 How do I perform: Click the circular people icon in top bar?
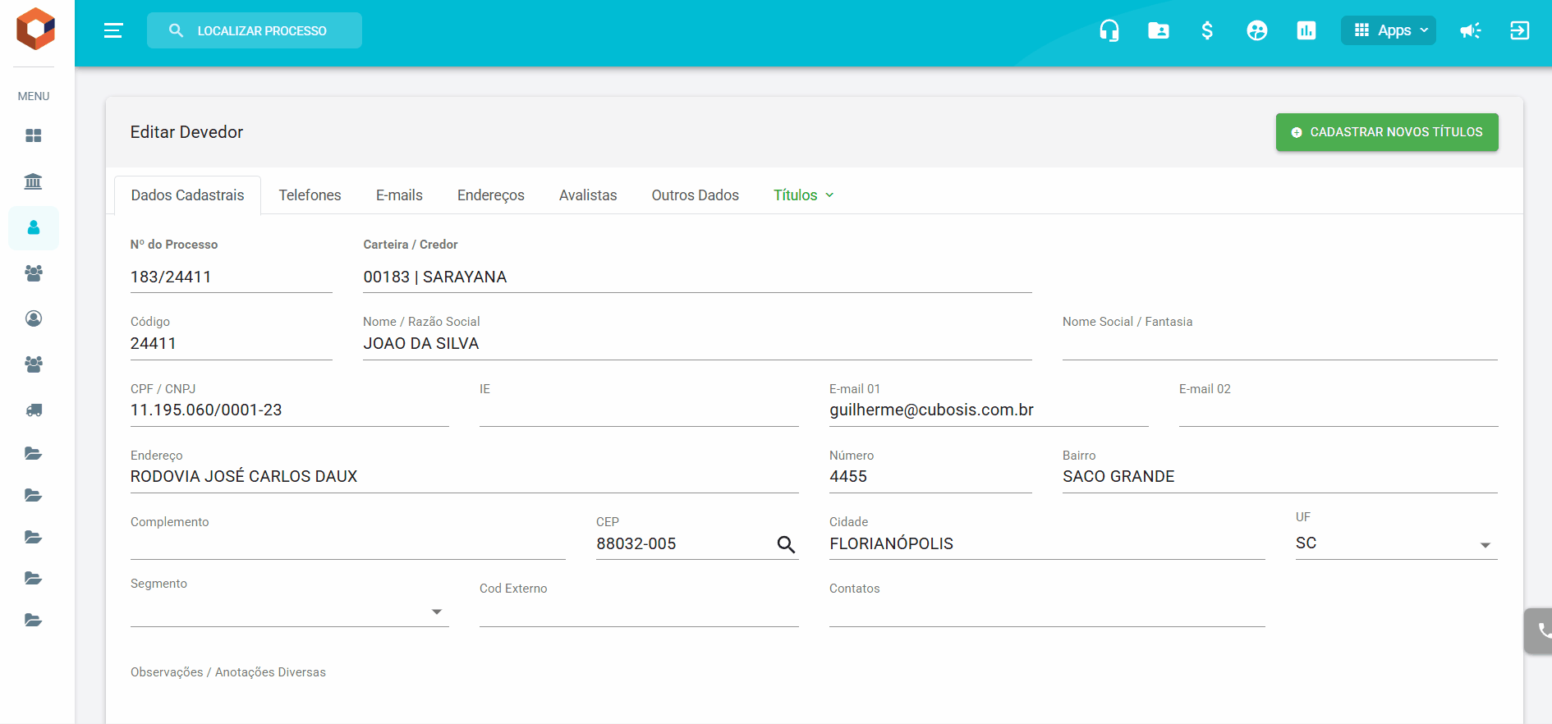click(1257, 30)
